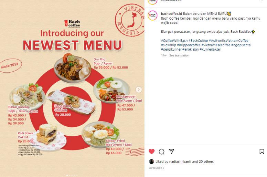Open hashtag #kulinerjaksel
The image size is (267, 177).
pyautogui.click(x=210, y=49)
